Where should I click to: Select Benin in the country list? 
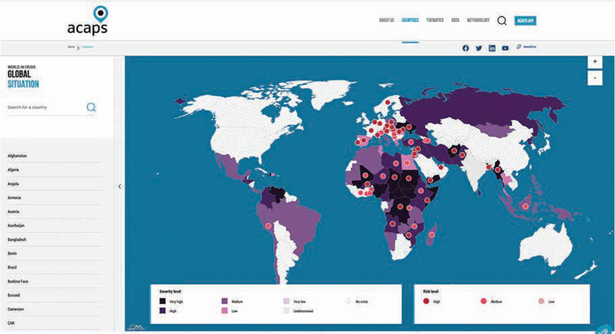(x=54, y=253)
